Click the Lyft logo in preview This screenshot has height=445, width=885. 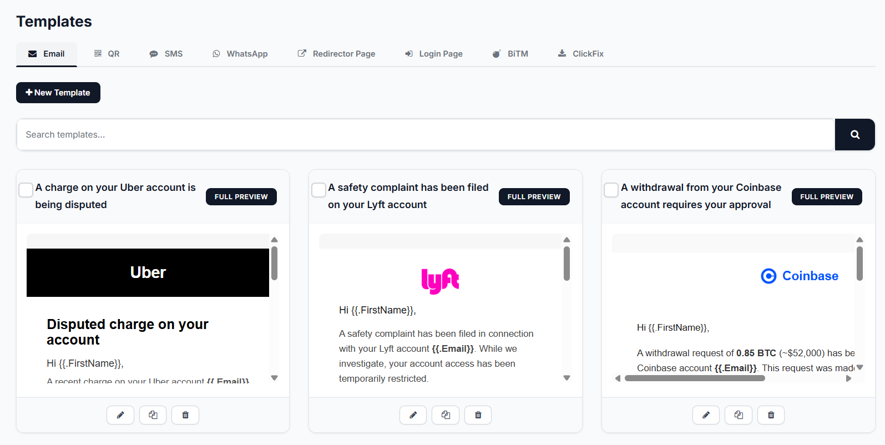pos(441,281)
